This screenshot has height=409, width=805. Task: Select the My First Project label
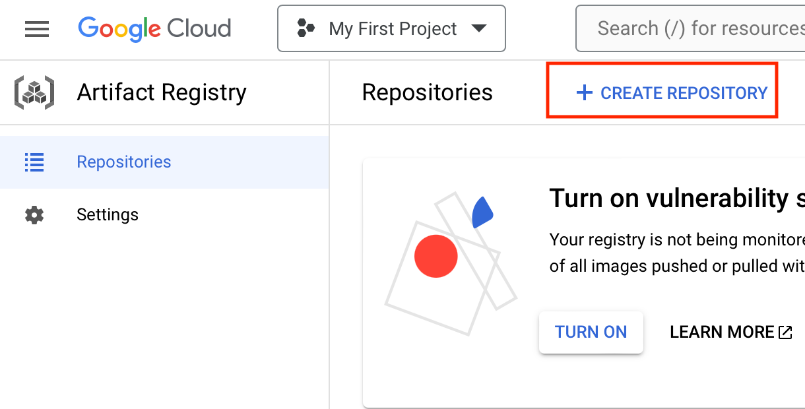[393, 29]
